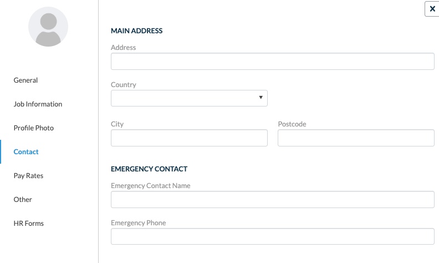The width and height of the screenshot is (439, 263).
Task: Focus the Emergency Contact Name field
Action: (272, 199)
